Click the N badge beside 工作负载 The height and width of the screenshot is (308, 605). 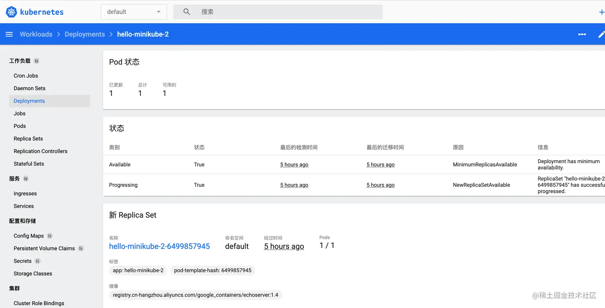click(x=36, y=61)
